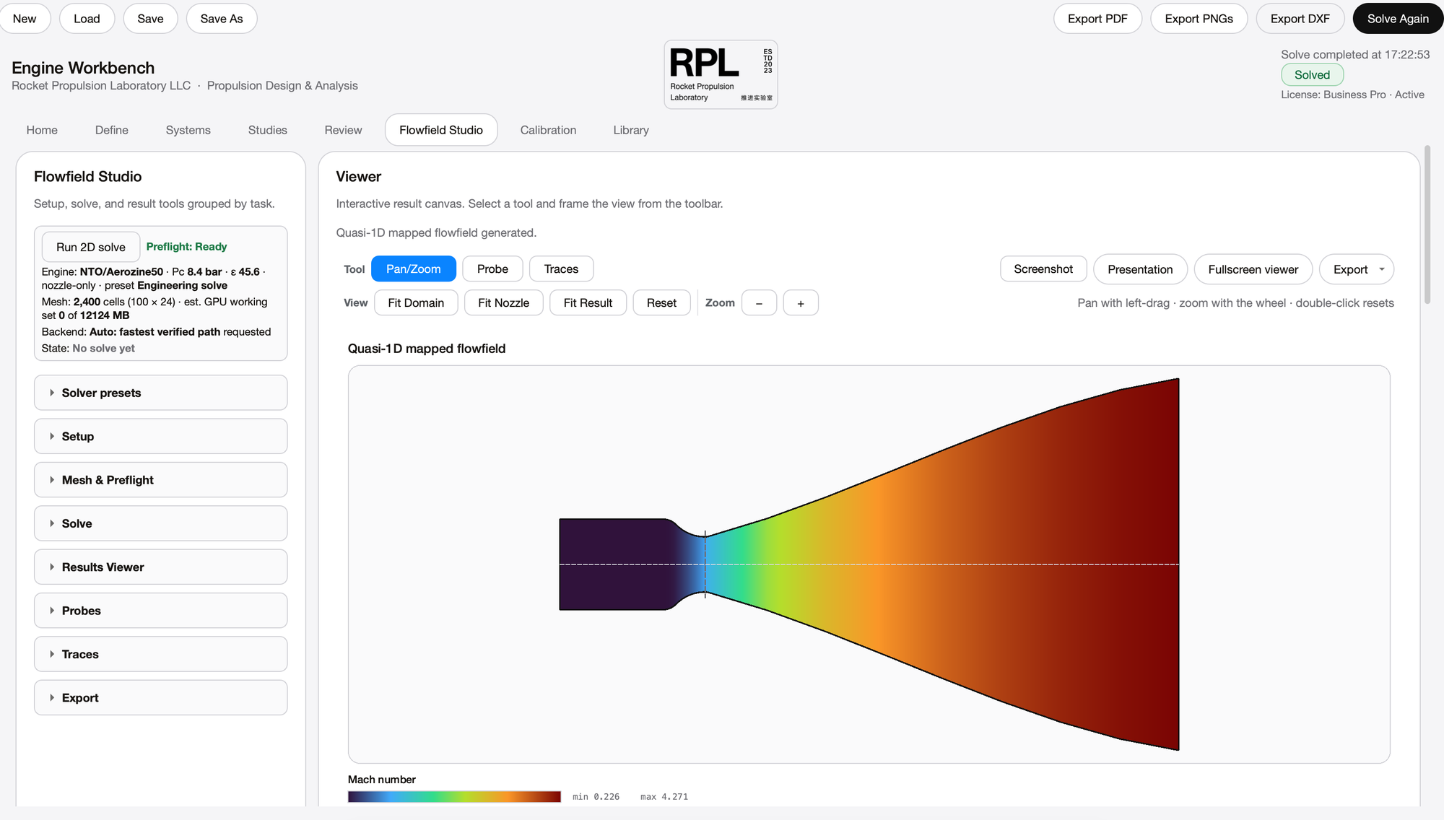Open the Studies tab

click(268, 130)
